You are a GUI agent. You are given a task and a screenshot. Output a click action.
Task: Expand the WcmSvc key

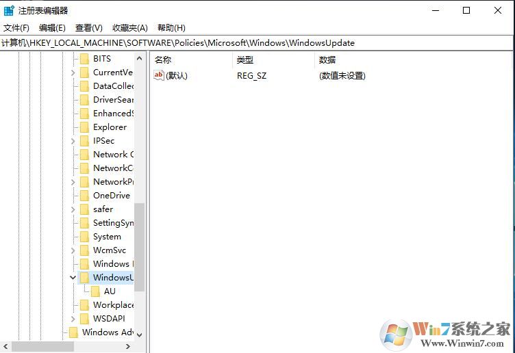point(73,250)
